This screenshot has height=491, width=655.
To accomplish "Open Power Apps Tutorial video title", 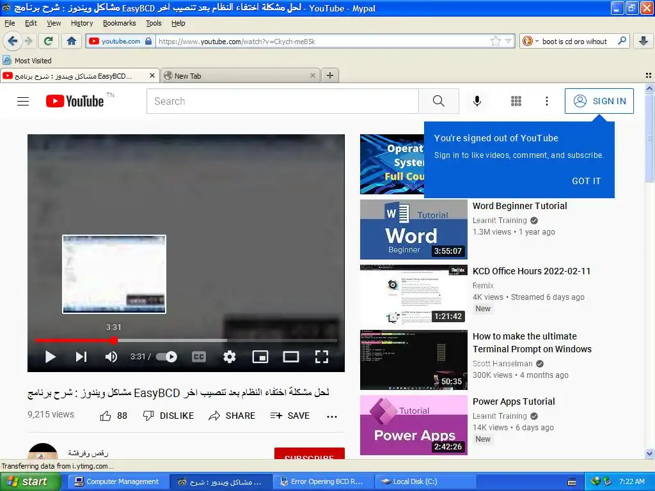I will click(514, 401).
